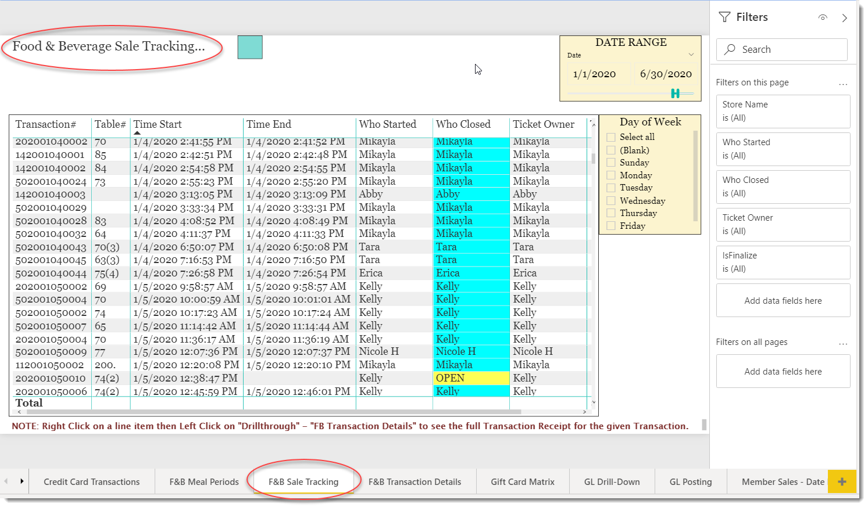Check Wednesday in the Day of Week slicer
868x507 pixels.
pyautogui.click(x=611, y=201)
